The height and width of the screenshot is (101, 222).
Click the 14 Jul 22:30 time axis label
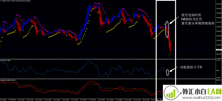click(75, 100)
